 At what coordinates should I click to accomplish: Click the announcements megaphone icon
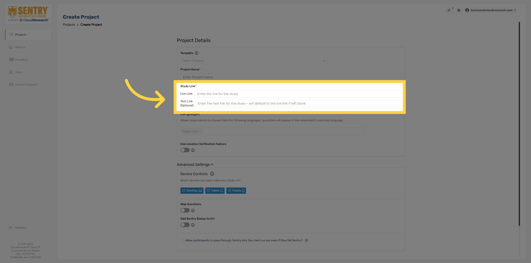(x=449, y=10)
